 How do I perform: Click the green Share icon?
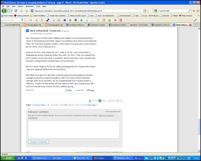point(100,101)
